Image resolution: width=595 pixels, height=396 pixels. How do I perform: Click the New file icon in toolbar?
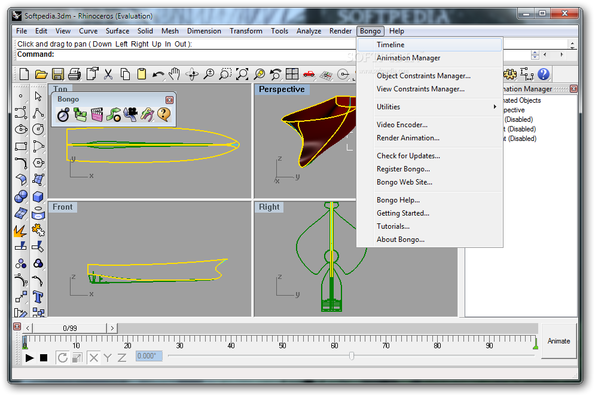(25, 74)
